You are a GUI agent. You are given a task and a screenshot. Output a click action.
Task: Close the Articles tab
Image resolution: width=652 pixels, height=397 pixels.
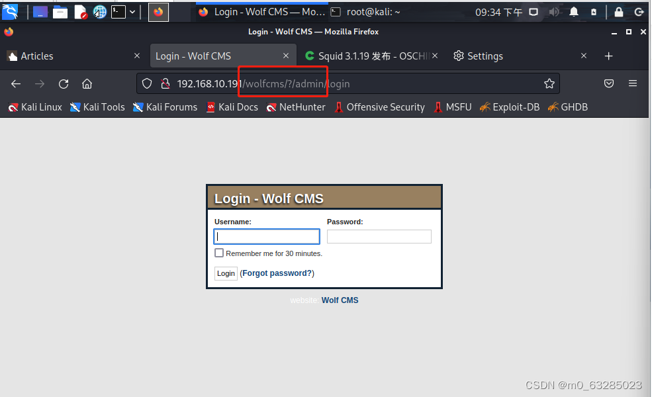(x=137, y=56)
